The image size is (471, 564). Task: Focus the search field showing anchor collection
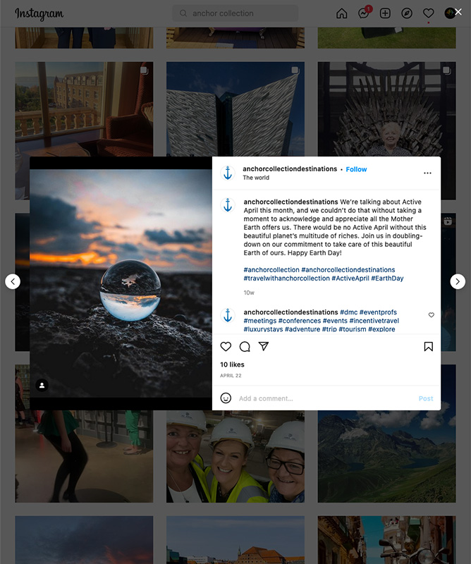(x=235, y=13)
